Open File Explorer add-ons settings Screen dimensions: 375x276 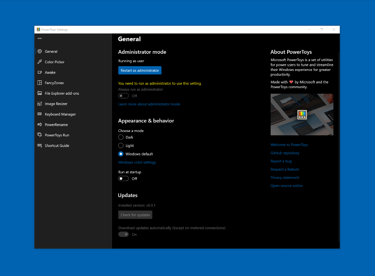(73, 93)
